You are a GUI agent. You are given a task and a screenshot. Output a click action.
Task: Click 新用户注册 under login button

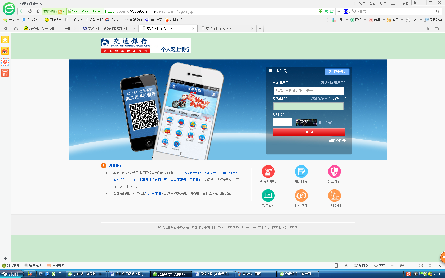pyautogui.click(x=337, y=141)
